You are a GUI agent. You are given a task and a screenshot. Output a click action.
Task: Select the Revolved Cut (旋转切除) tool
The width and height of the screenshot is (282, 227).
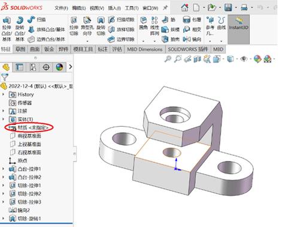[x=101, y=26]
